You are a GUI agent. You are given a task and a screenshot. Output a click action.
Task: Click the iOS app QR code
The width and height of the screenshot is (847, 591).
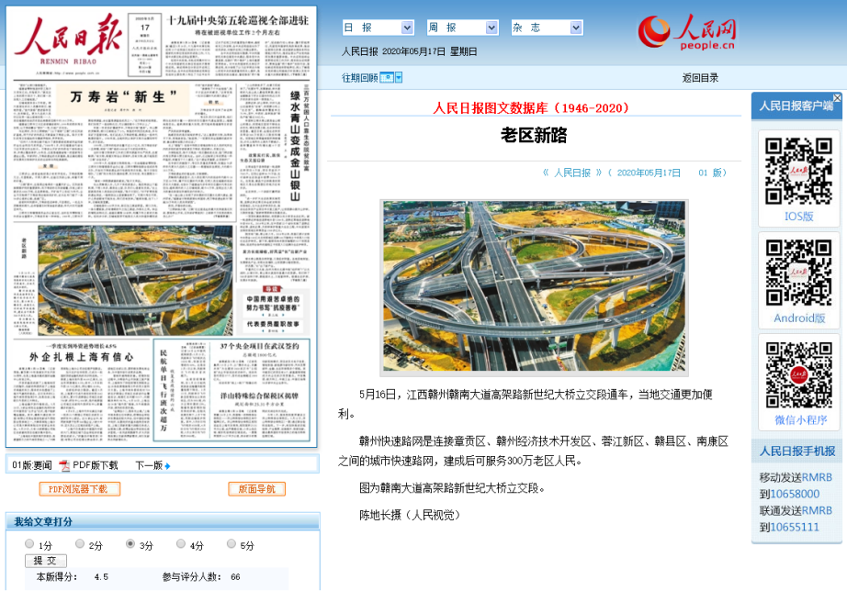pyautogui.click(x=798, y=171)
